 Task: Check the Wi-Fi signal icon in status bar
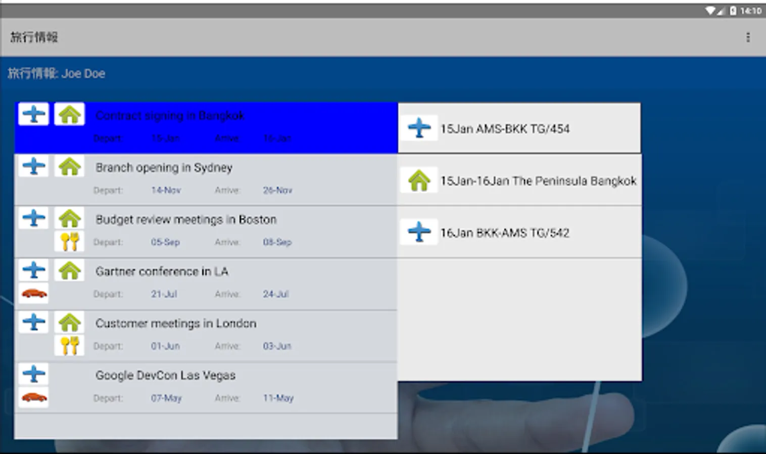tap(711, 11)
